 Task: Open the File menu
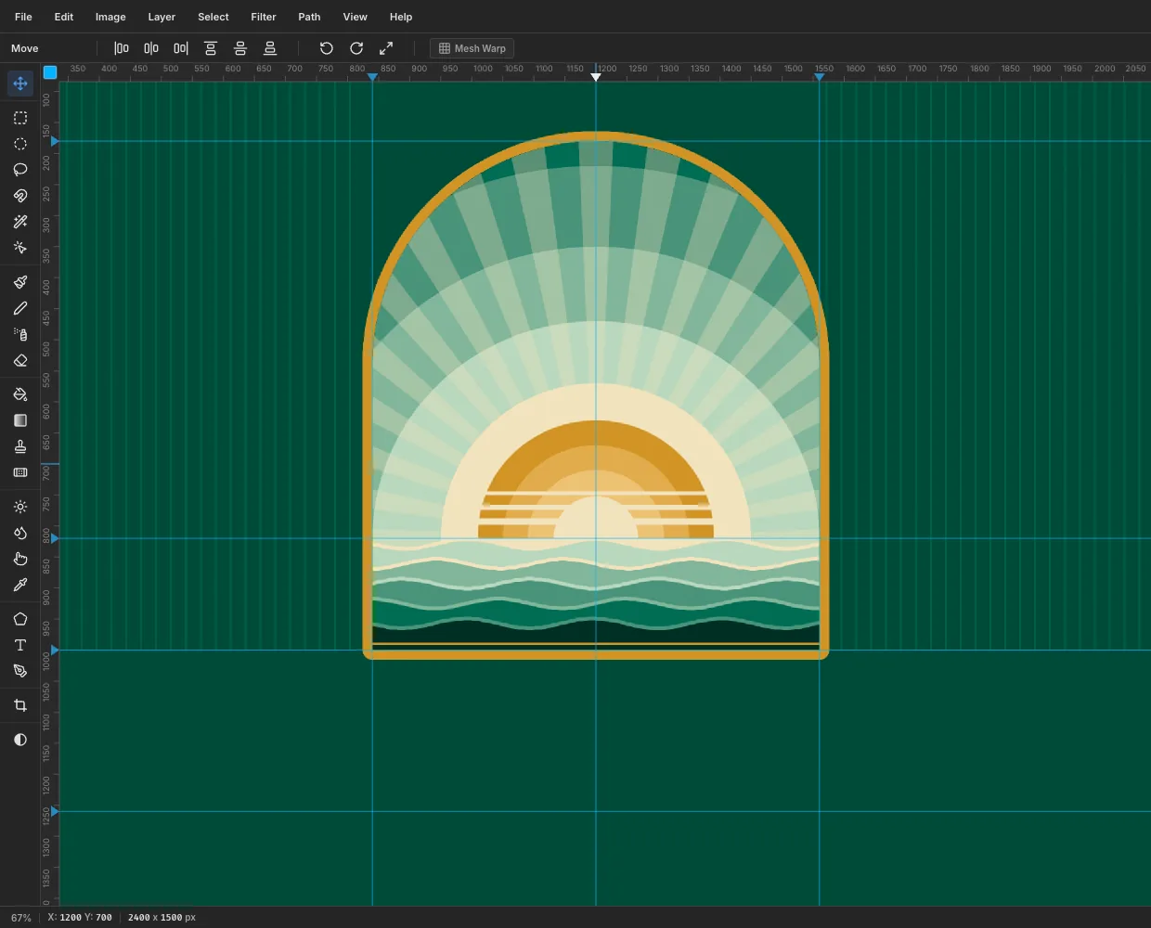click(23, 17)
